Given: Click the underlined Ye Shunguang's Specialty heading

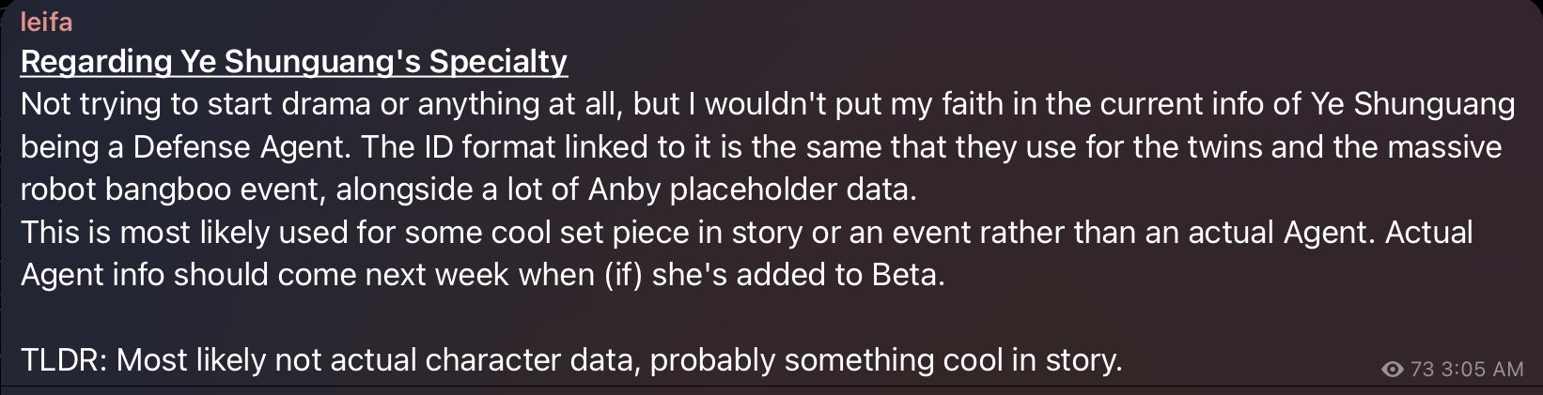Looking at the screenshot, I should (293, 62).
